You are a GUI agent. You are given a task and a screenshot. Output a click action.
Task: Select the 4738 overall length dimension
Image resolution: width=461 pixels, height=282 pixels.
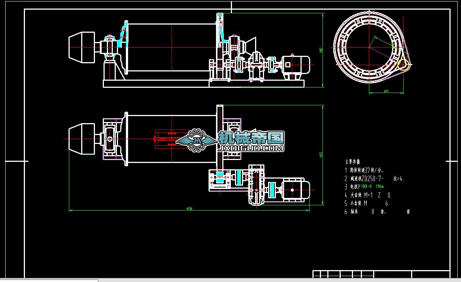coord(189,209)
